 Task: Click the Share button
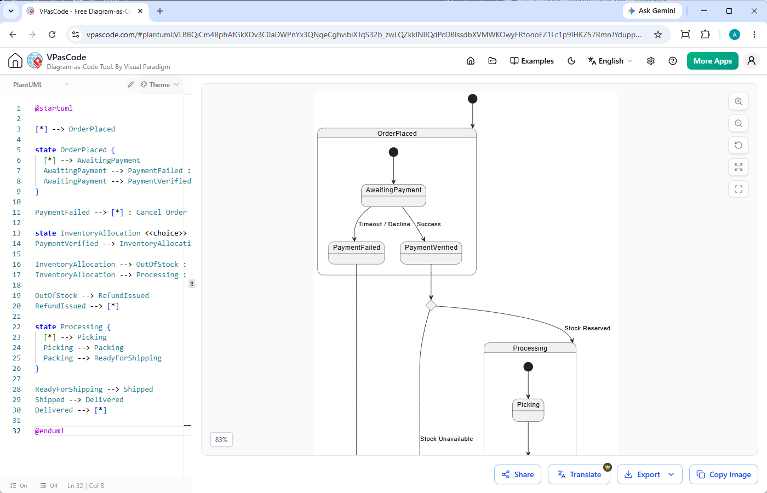[x=518, y=474]
